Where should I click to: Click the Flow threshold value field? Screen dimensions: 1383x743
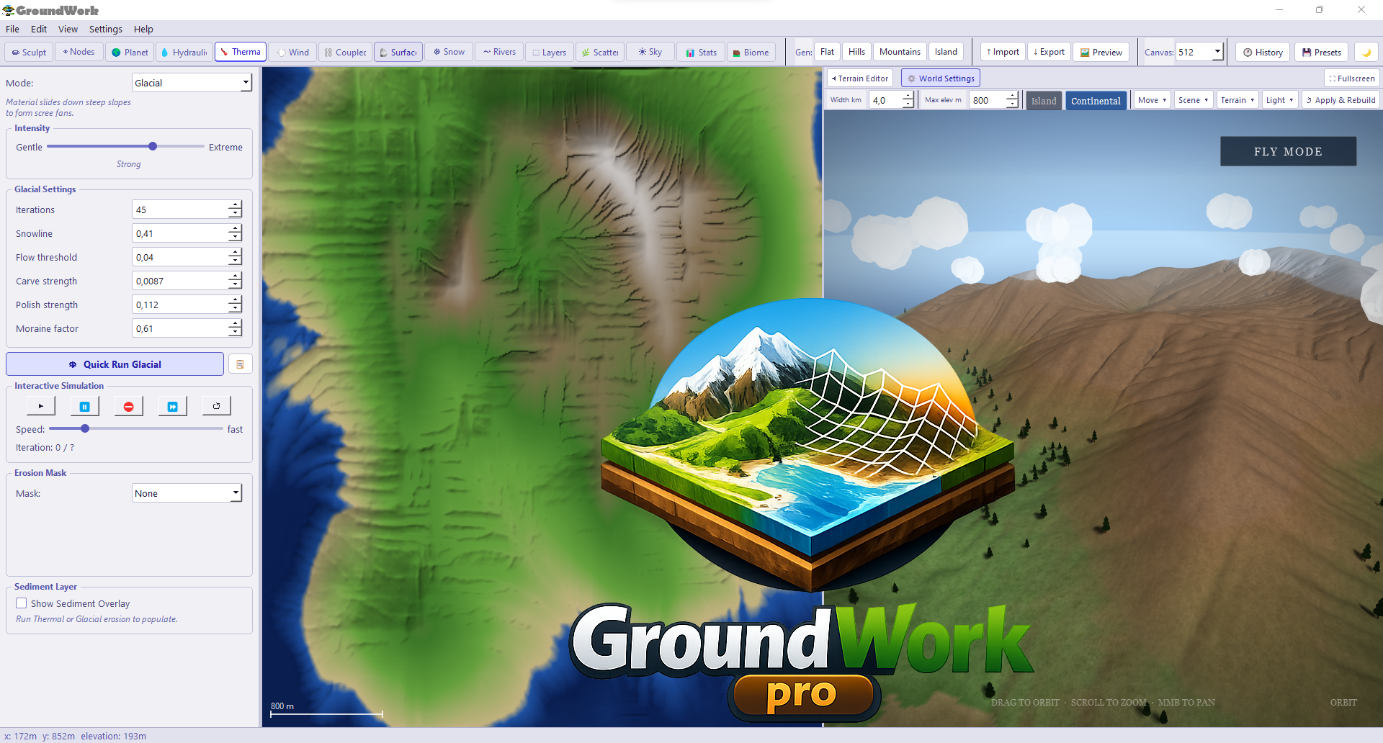click(180, 257)
